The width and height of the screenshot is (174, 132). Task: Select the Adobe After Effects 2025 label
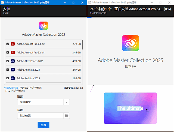coord(30,61)
